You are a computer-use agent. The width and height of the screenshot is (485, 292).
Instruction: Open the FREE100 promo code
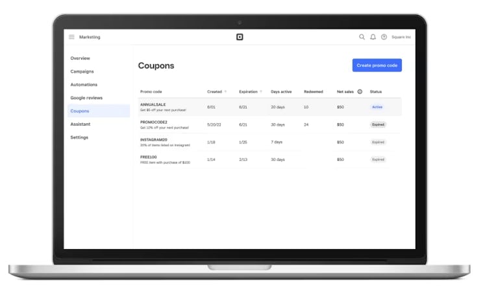[149, 157]
